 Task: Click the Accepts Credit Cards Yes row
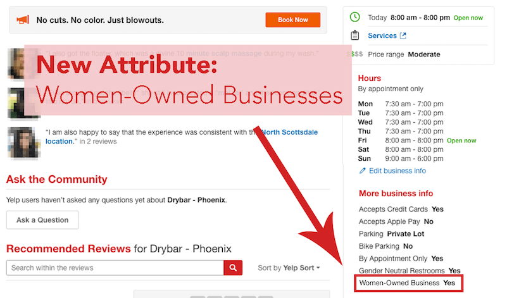pos(401,209)
